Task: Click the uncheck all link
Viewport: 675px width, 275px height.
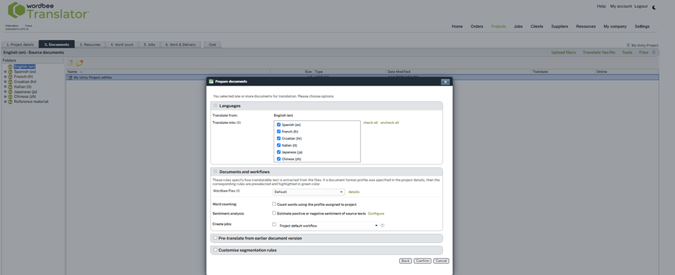Action: (x=389, y=123)
